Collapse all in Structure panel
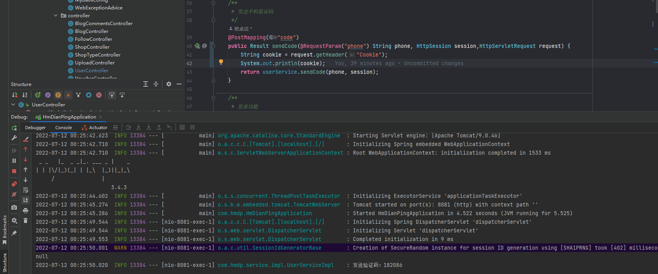 (156, 84)
